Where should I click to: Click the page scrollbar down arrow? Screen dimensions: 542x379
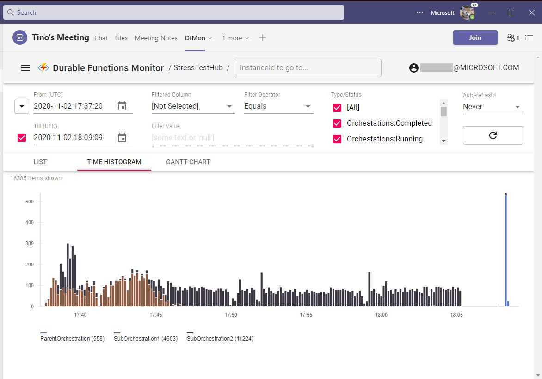[x=538, y=376]
